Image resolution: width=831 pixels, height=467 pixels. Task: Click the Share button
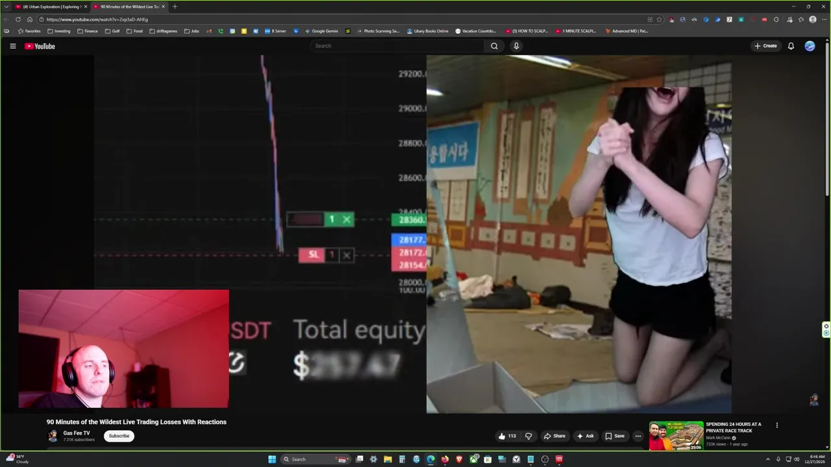point(554,436)
